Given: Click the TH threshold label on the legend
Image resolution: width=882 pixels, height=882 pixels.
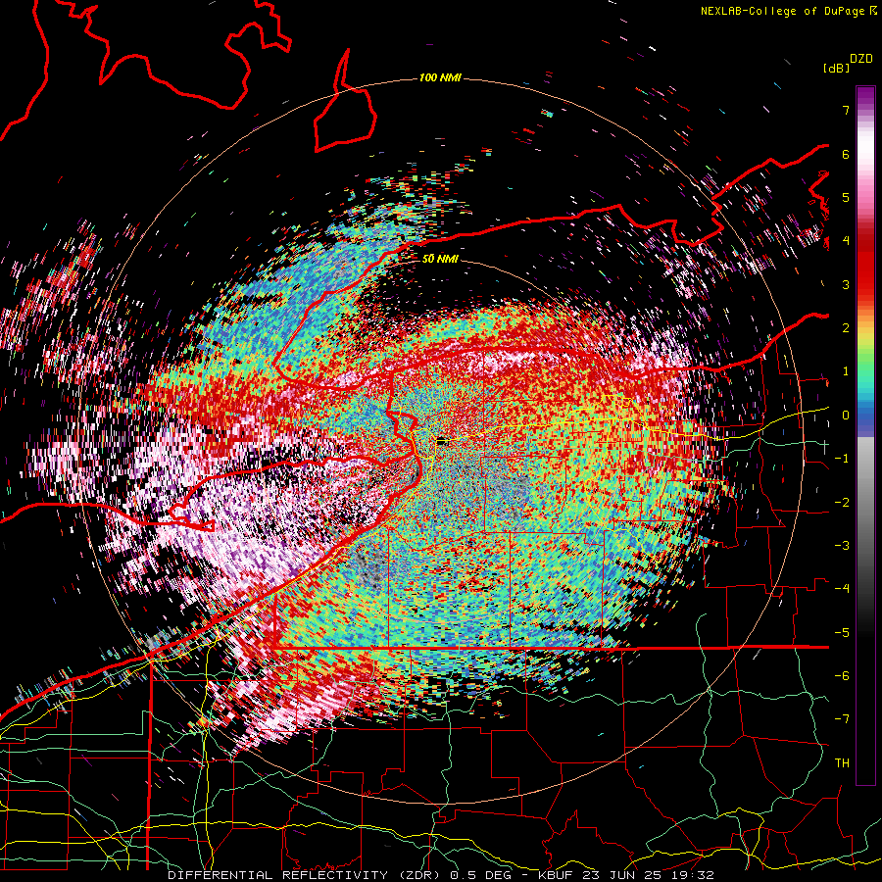Looking at the screenshot, I should (x=842, y=763).
